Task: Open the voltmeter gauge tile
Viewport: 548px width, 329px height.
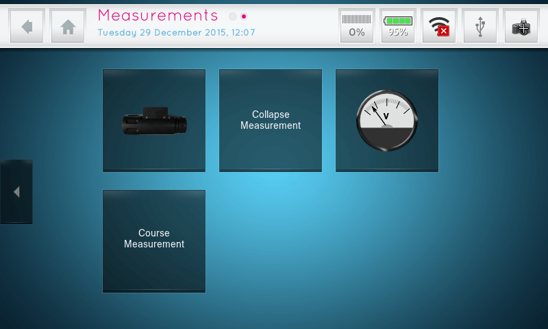Action: click(x=387, y=121)
